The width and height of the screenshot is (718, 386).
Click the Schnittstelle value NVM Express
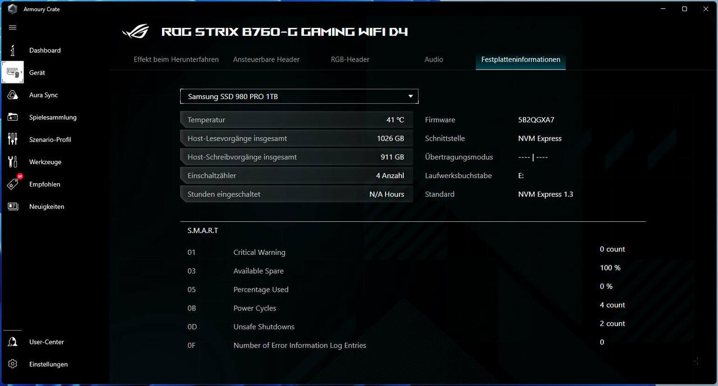coord(540,138)
